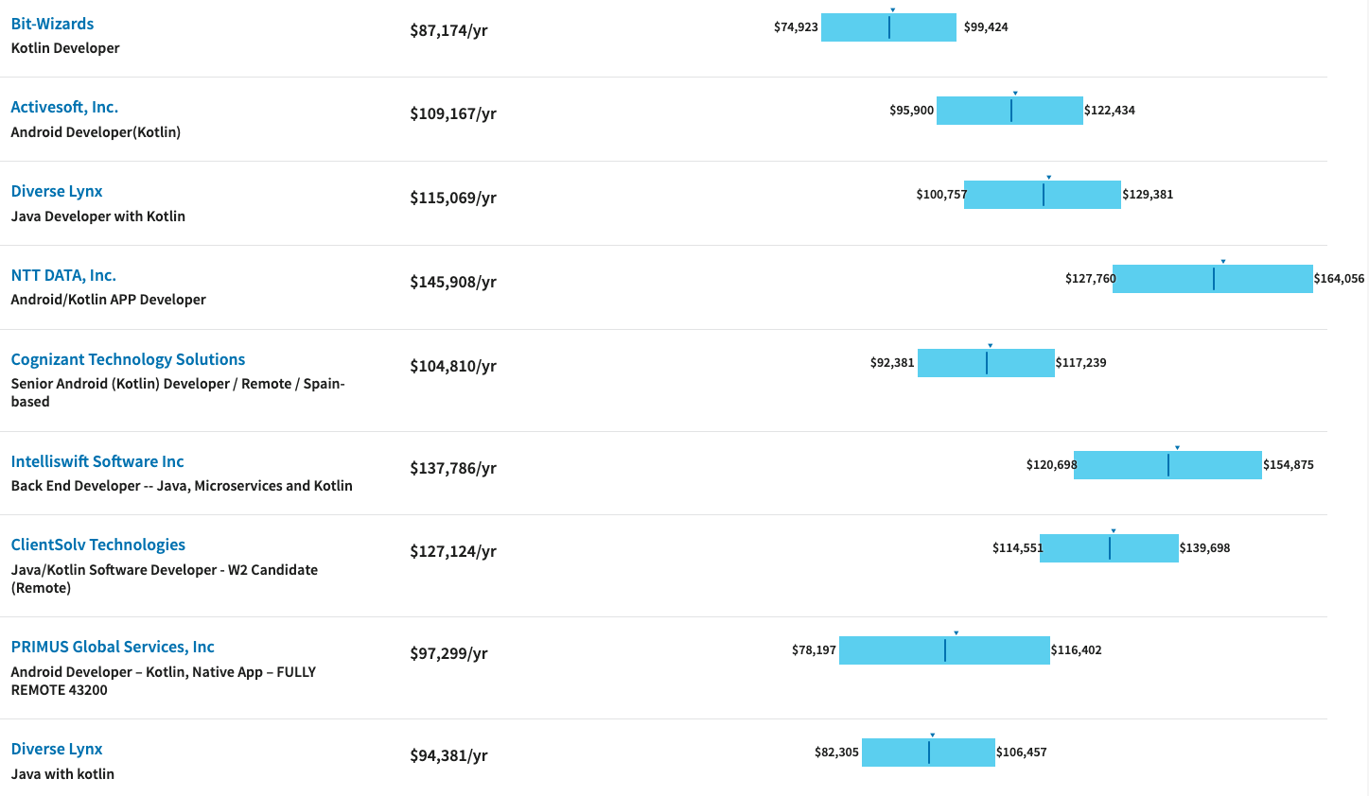Click the ClientSolv Technologies salary range bar
This screenshot has width=1369, height=796.
pos(1109,548)
